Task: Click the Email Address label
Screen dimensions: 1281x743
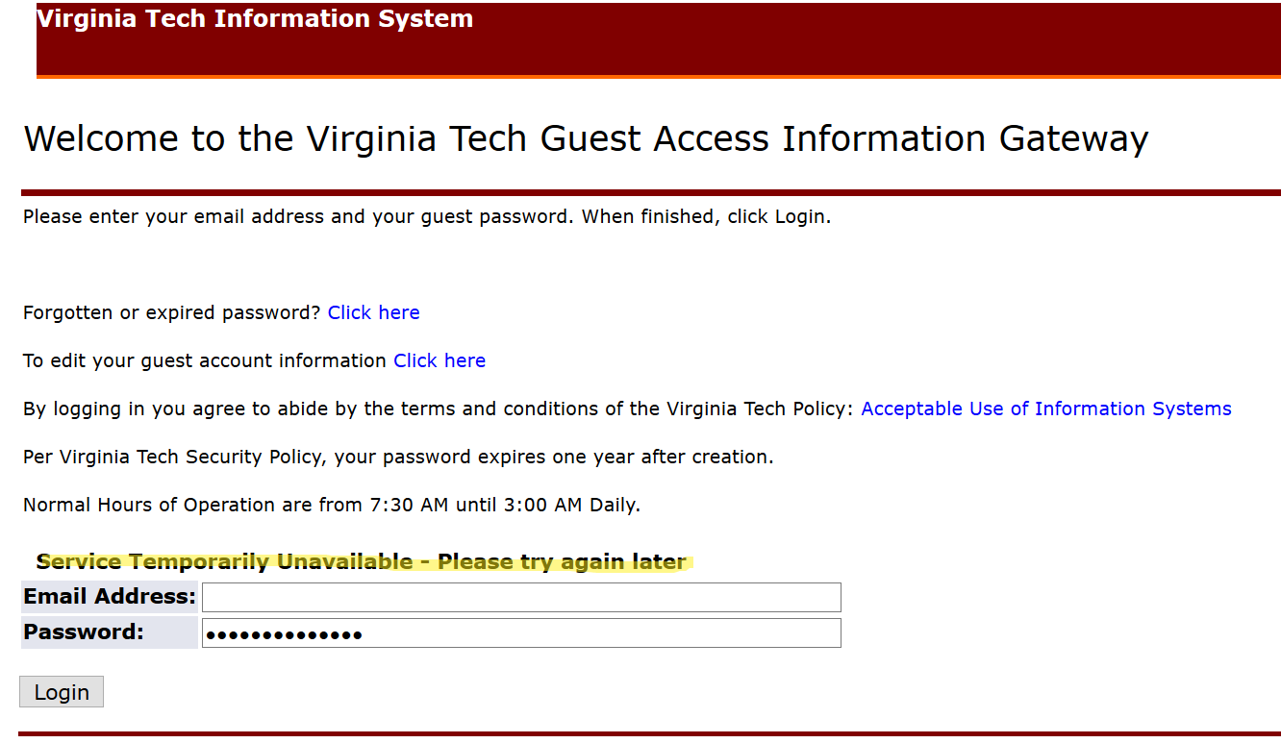Action: (x=110, y=597)
